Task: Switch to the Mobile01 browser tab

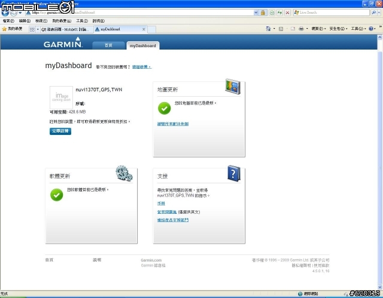Action: 66,29
